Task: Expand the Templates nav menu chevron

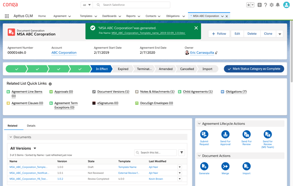Action: click(x=96, y=16)
